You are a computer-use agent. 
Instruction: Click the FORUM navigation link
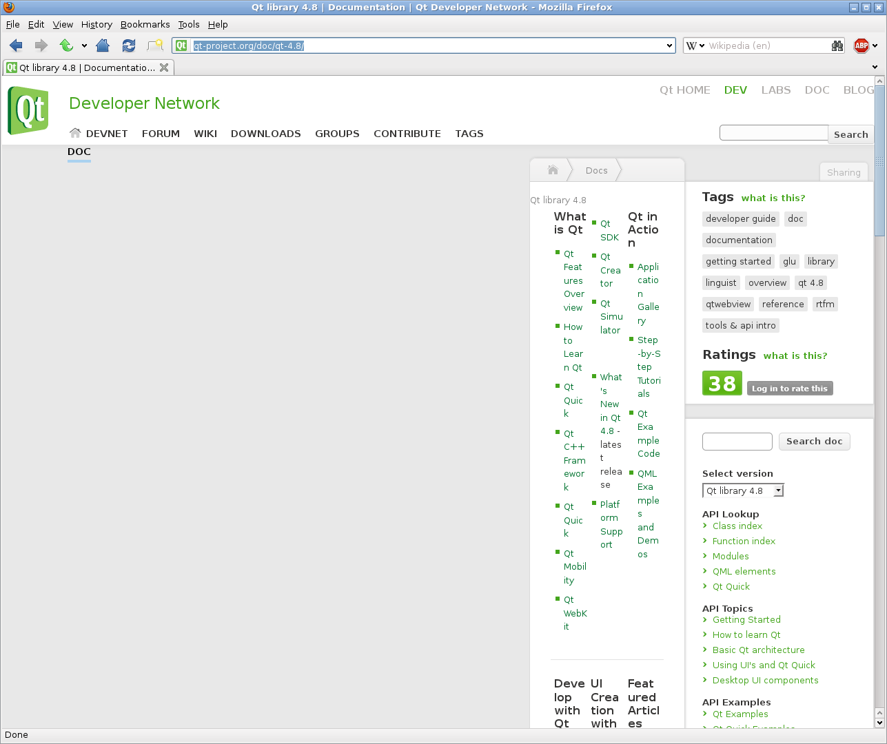161,134
